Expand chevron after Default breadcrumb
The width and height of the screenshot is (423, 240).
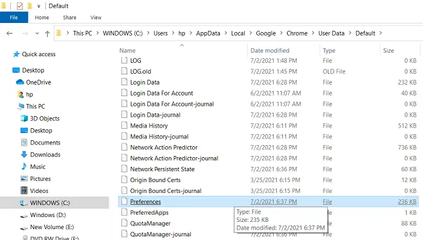click(381, 33)
